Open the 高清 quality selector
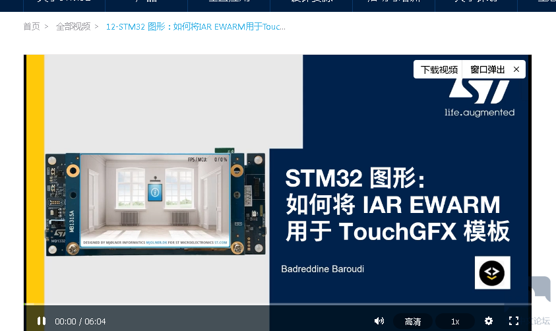The width and height of the screenshot is (556, 331). (413, 321)
